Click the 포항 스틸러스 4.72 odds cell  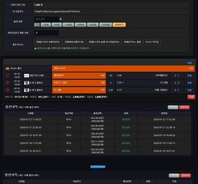coord(142,90)
